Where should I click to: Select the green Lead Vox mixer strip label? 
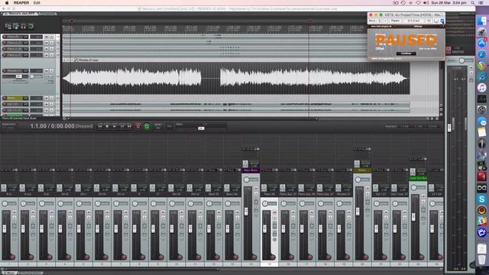(x=418, y=178)
